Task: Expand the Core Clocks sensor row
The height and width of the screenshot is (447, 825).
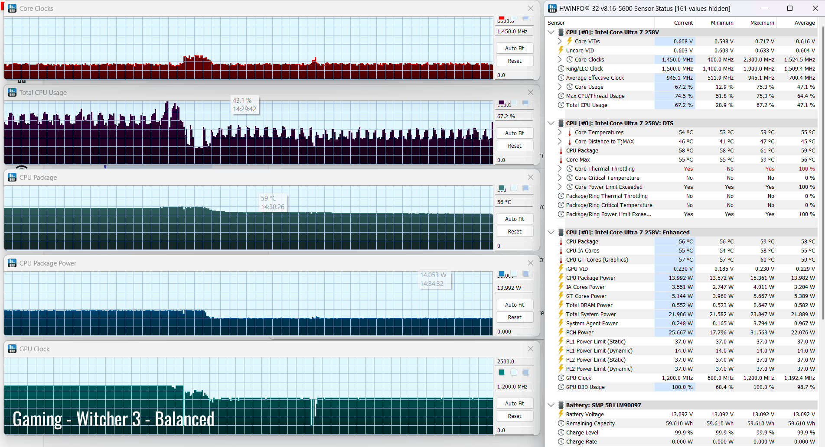Action: click(560, 59)
